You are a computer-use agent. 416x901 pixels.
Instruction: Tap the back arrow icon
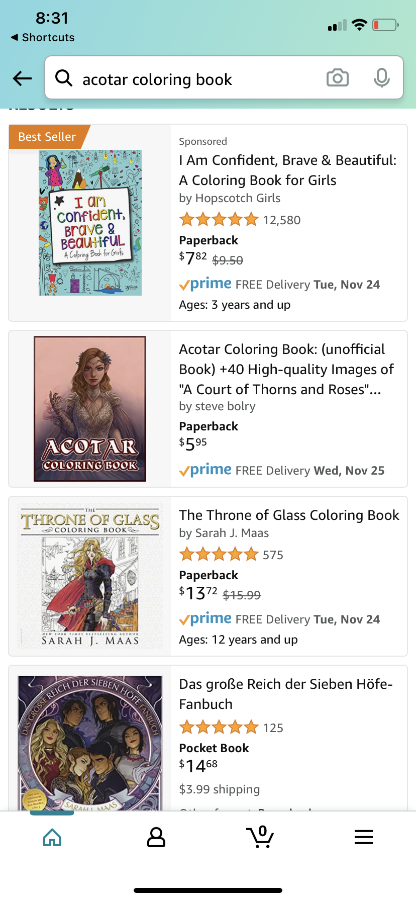pos(22,78)
